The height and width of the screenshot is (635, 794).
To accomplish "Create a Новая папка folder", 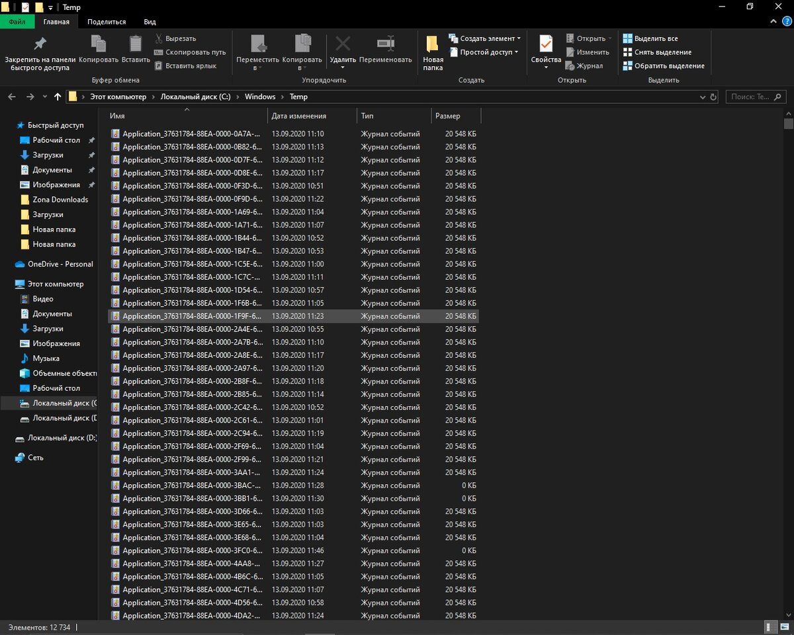I will tap(433, 53).
